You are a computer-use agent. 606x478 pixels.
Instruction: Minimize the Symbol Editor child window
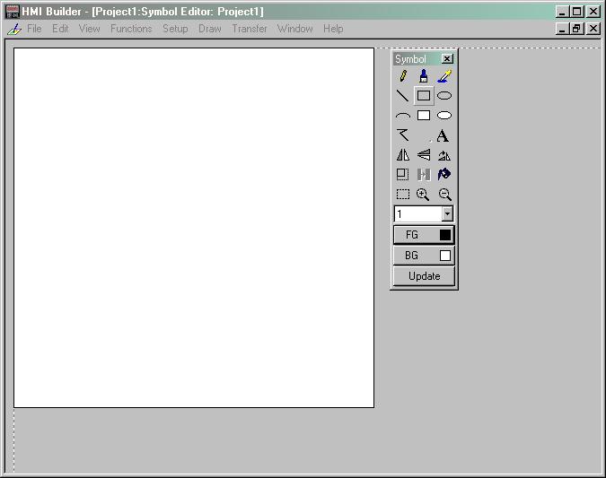click(x=562, y=29)
